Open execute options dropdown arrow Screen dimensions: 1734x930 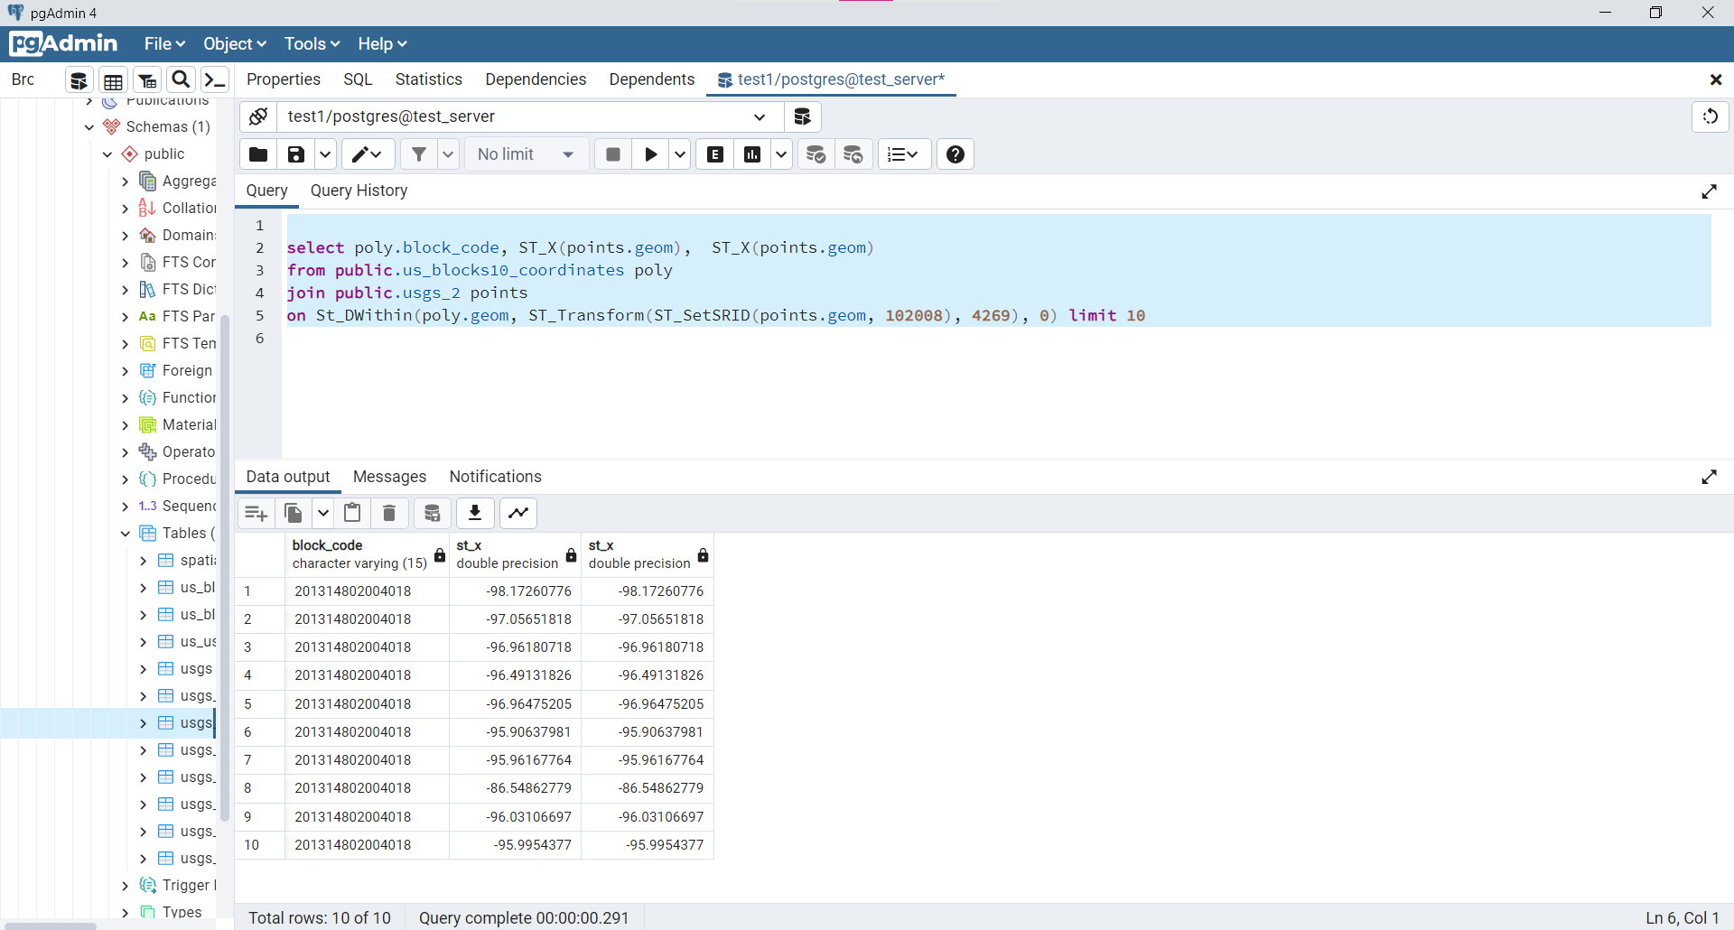pos(680,154)
